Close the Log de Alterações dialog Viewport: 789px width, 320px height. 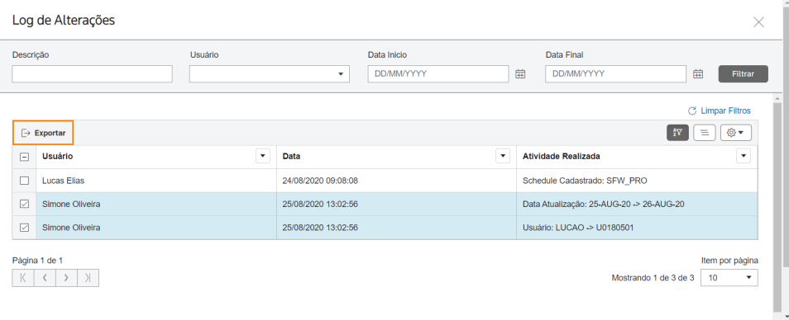click(758, 22)
